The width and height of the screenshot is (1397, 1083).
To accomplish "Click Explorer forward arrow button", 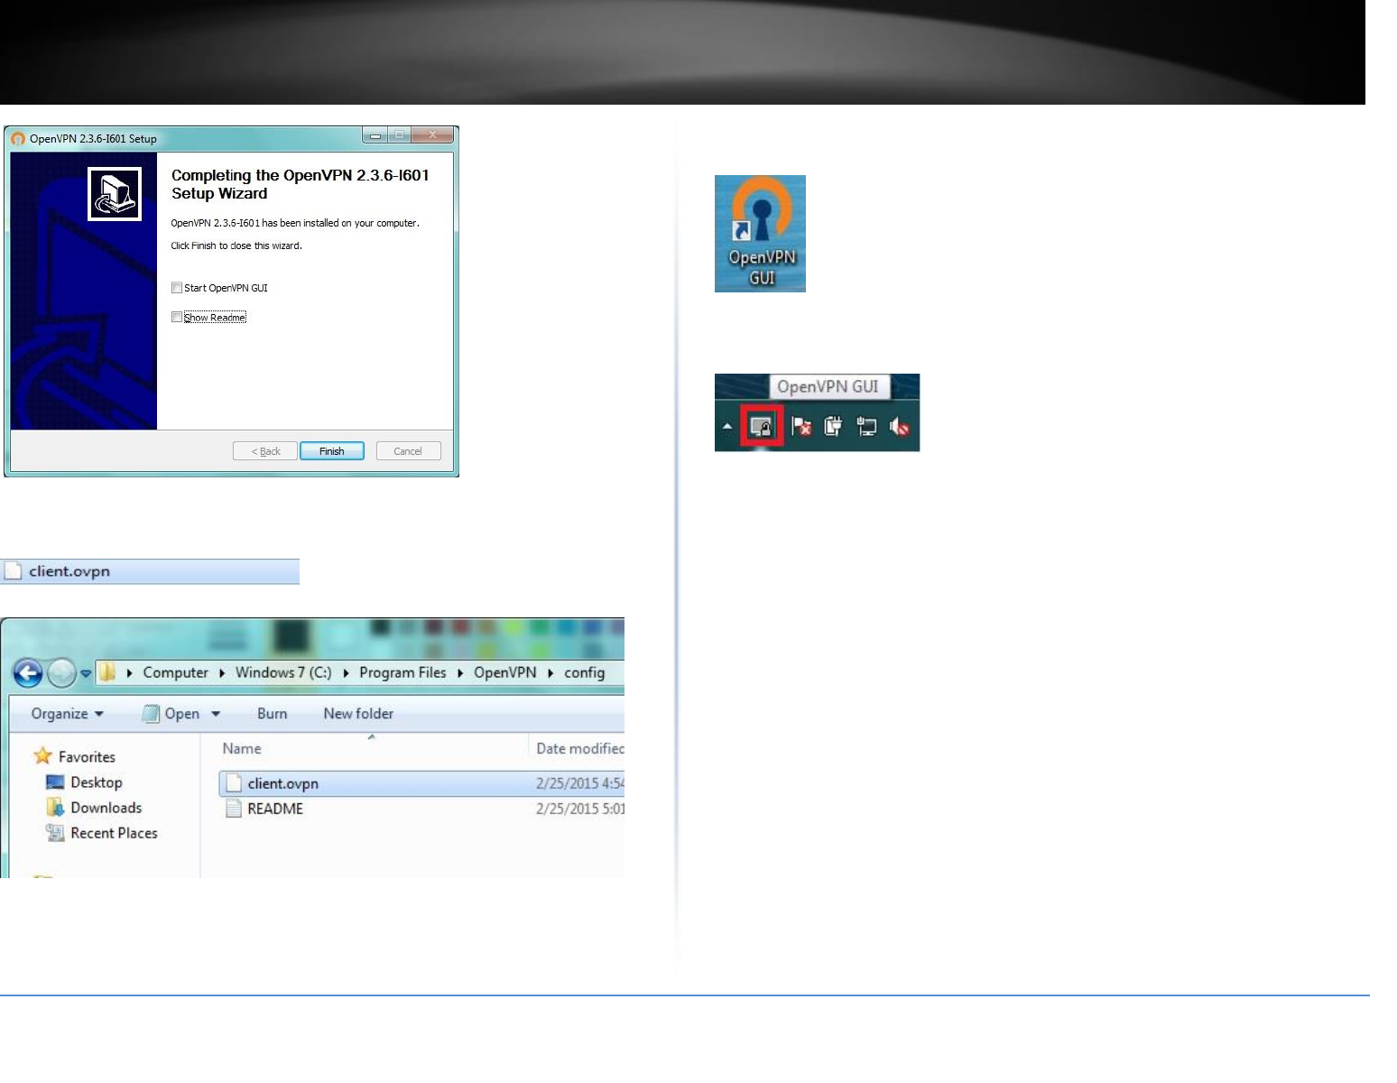I will coord(61,673).
